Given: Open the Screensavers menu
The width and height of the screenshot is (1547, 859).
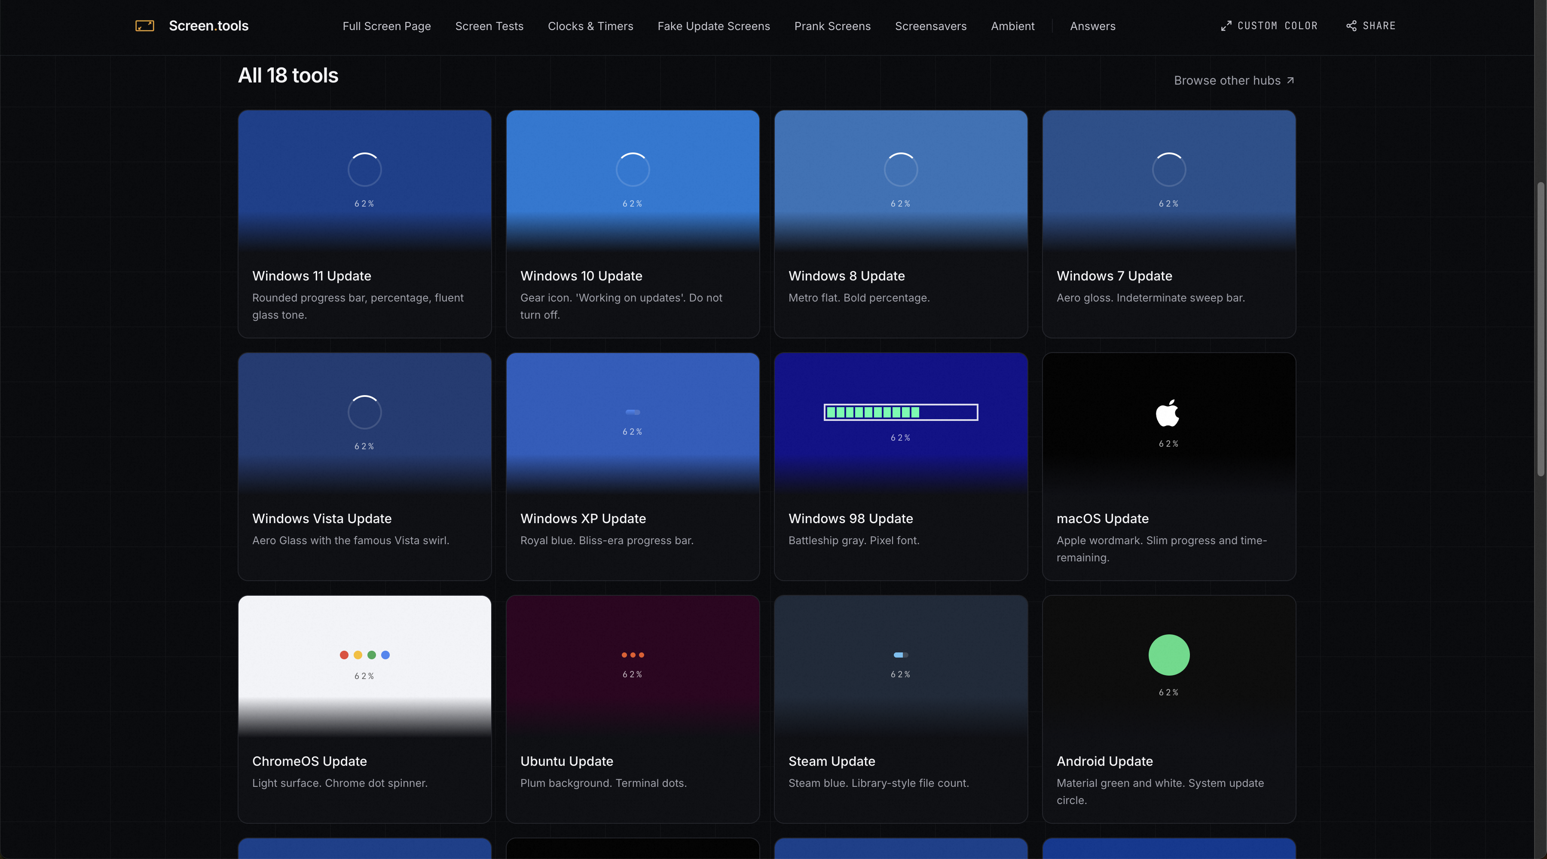Looking at the screenshot, I should click(x=931, y=26).
